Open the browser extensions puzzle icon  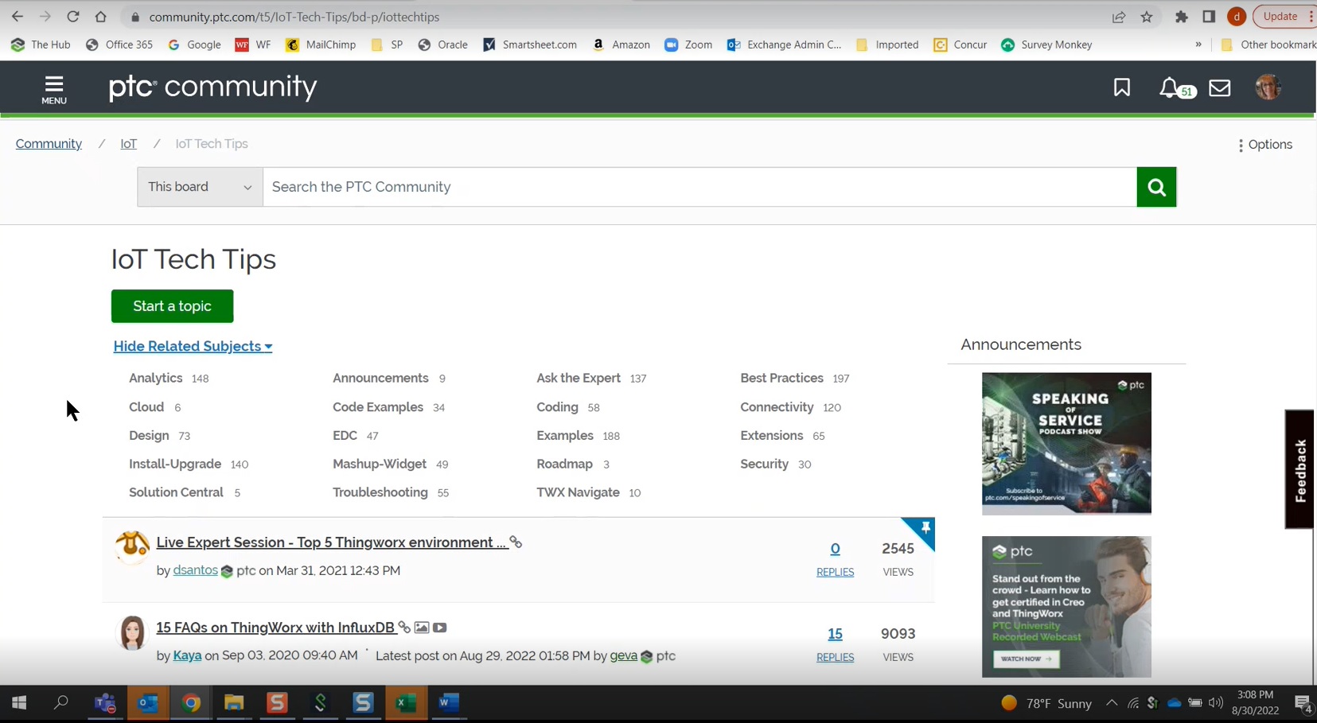point(1181,16)
